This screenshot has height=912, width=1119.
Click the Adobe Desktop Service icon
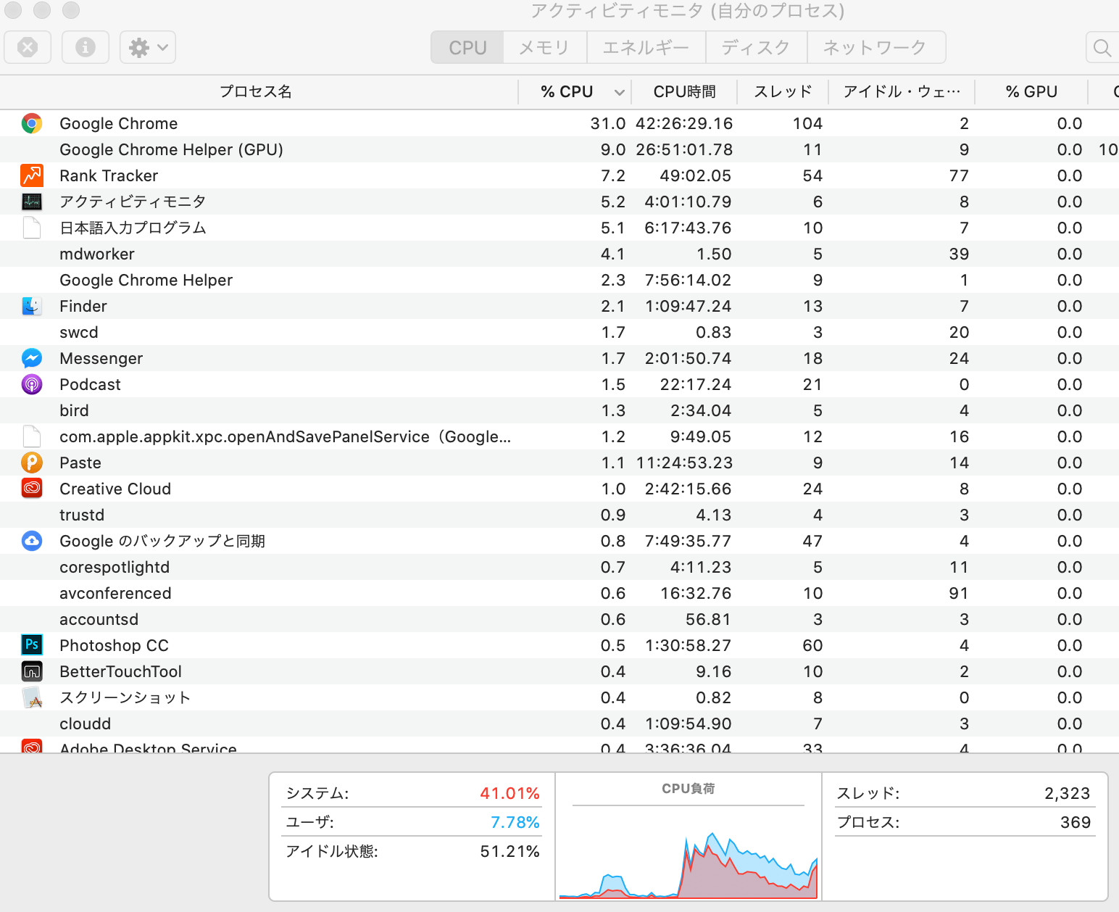(32, 746)
